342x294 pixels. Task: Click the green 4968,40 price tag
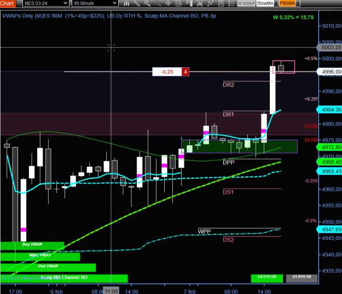[x=329, y=162]
